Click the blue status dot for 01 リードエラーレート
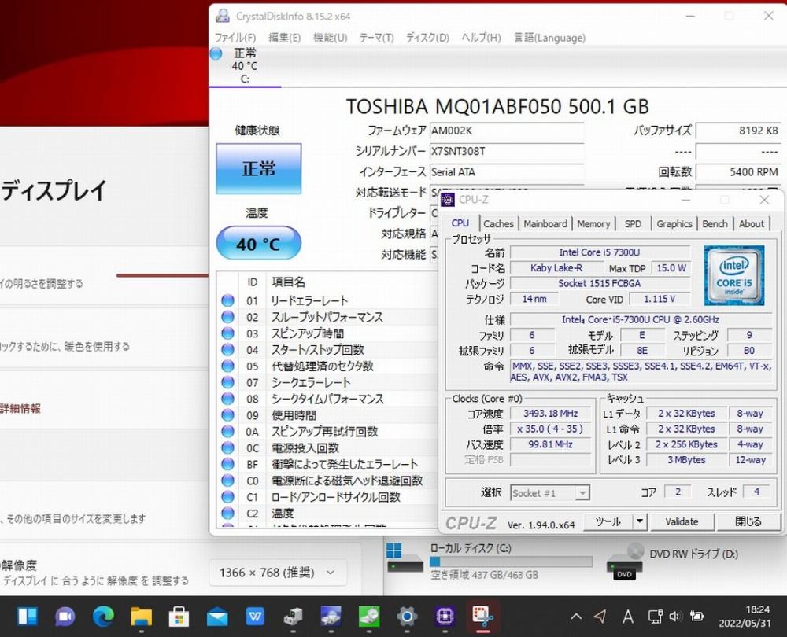787x637 pixels. pyautogui.click(x=228, y=300)
